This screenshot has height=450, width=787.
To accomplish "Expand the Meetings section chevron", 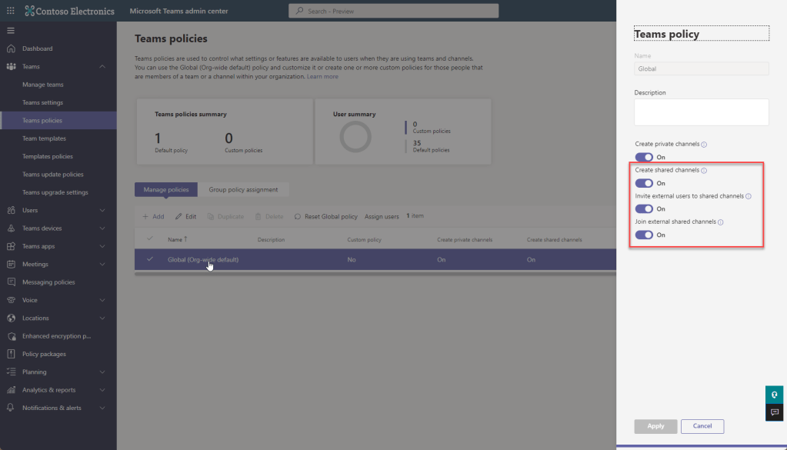I will point(103,264).
